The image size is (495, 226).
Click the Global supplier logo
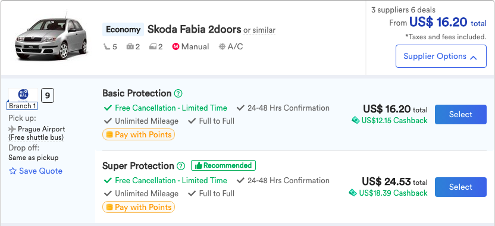[x=23, y=95]
